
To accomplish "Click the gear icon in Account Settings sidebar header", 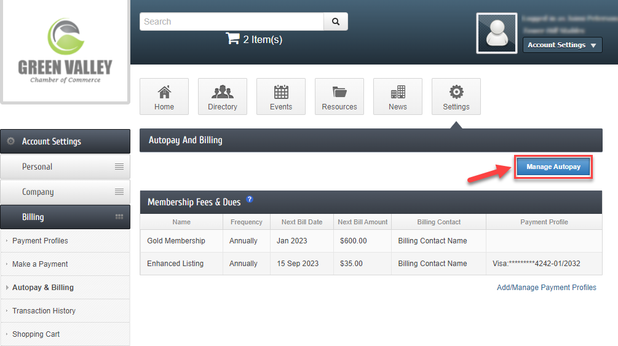I will point(11,141).
